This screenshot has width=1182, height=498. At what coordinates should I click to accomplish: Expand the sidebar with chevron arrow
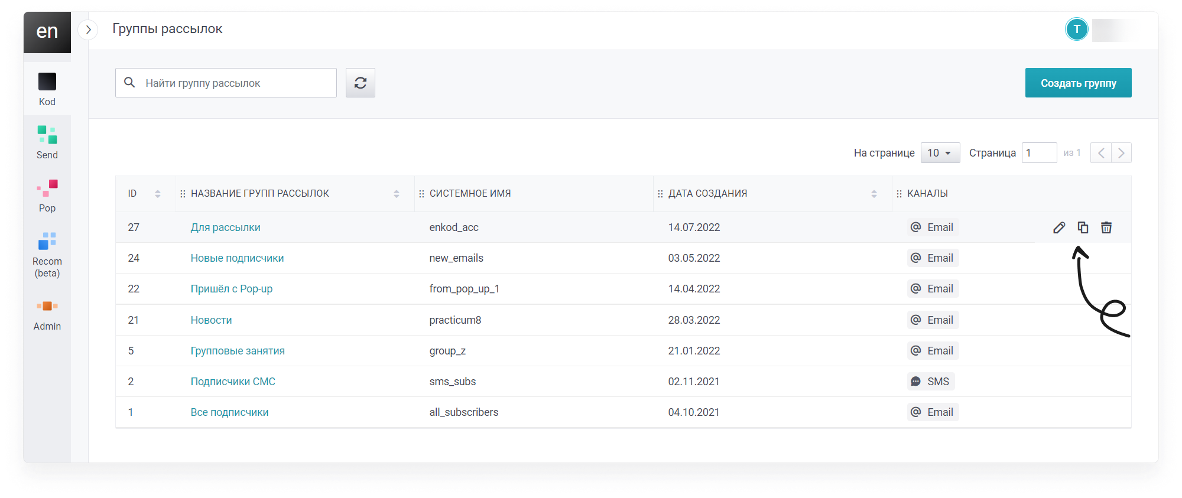(x=88, y=30)
